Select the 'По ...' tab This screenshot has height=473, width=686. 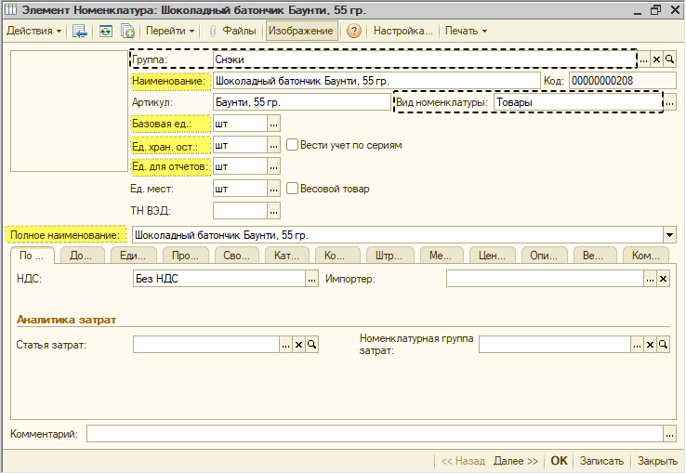pyautogui.click(x=33, y=256)
